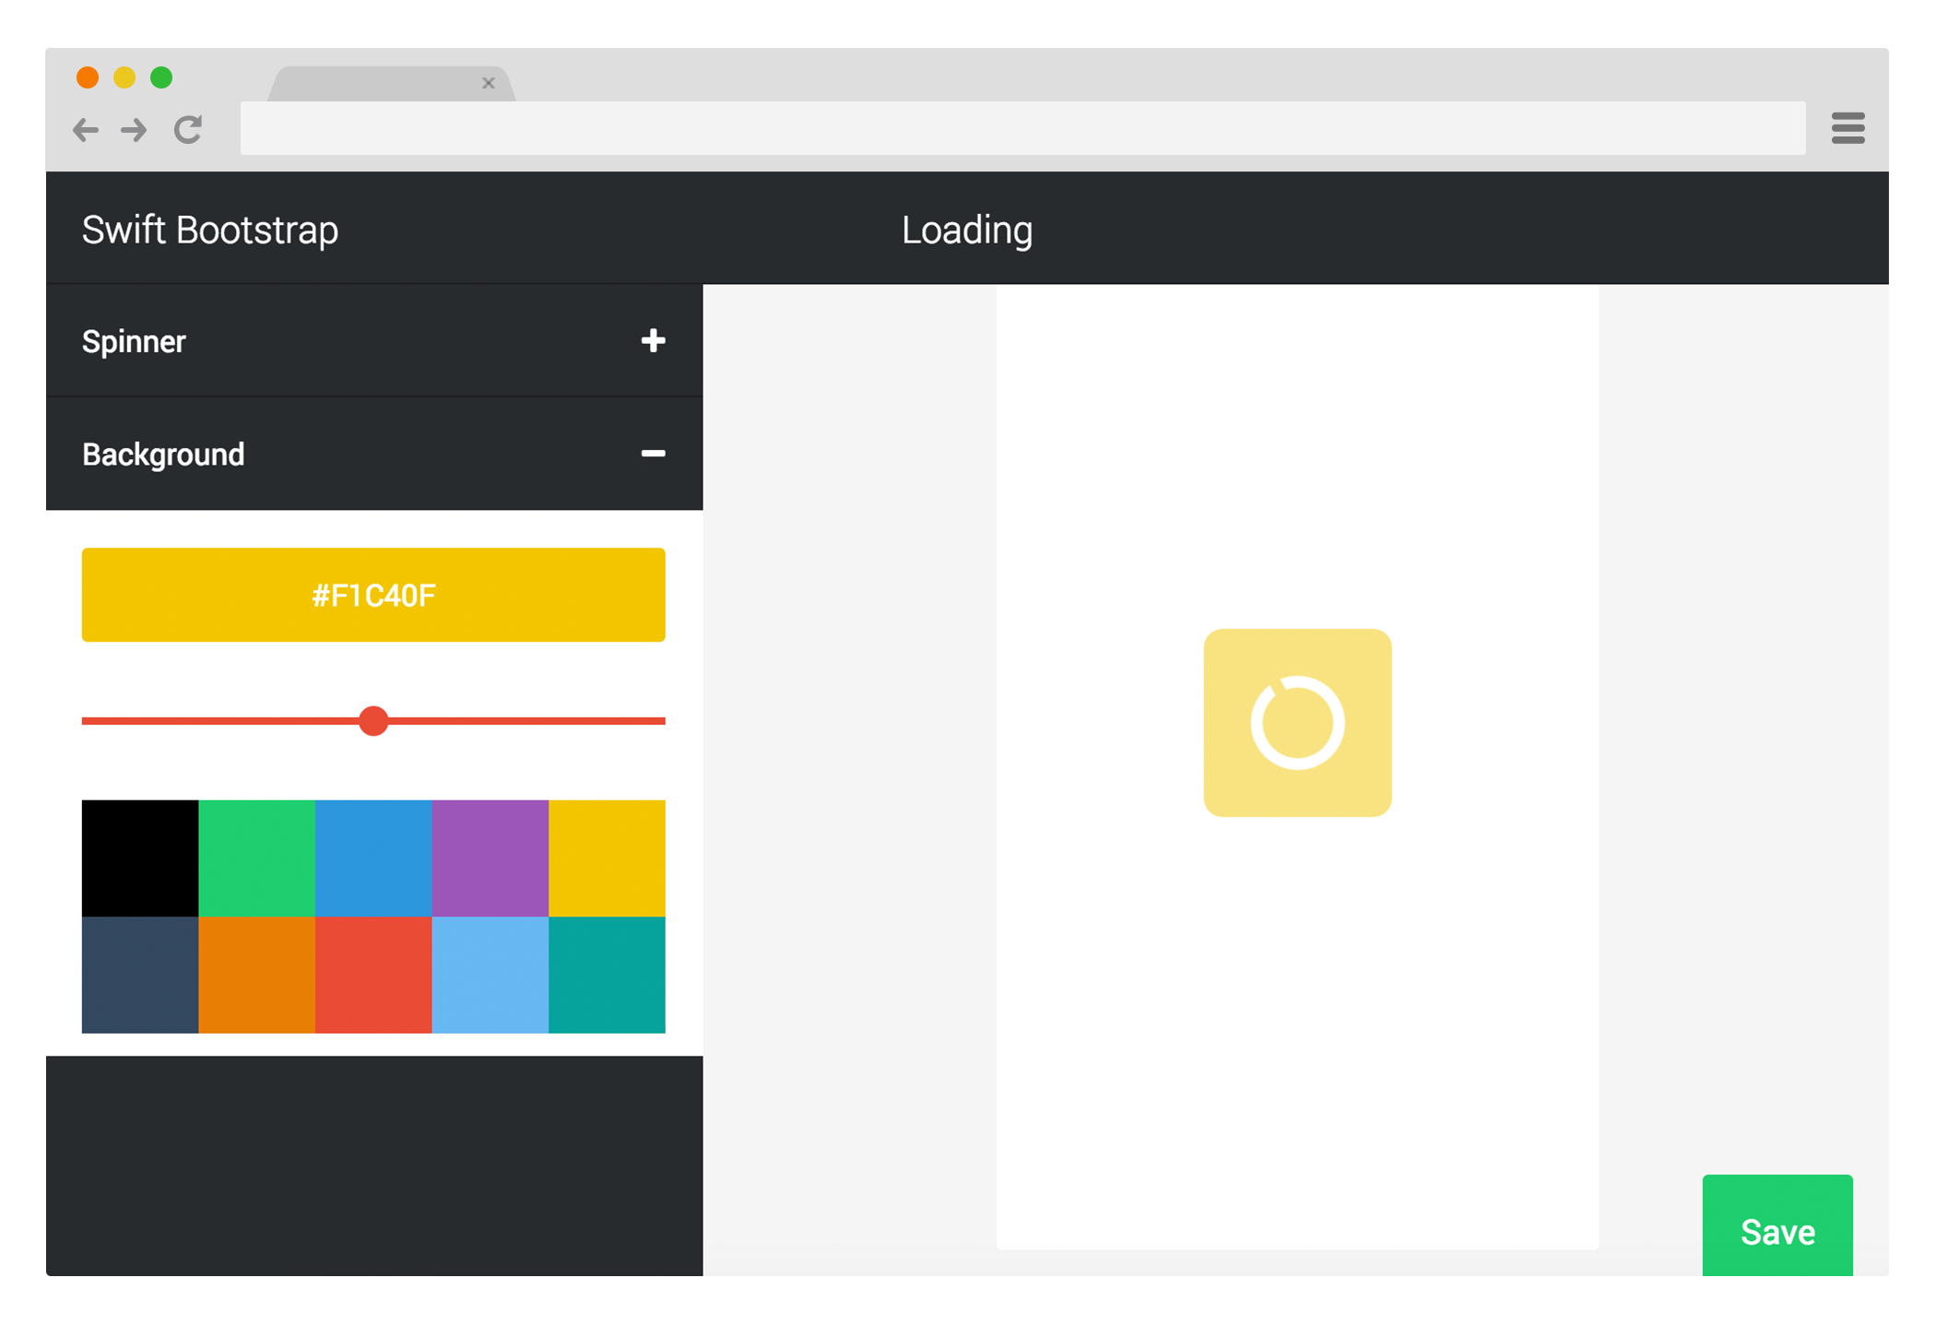Select the purple color swatch

pyautogui.click(x=490, y=858)
